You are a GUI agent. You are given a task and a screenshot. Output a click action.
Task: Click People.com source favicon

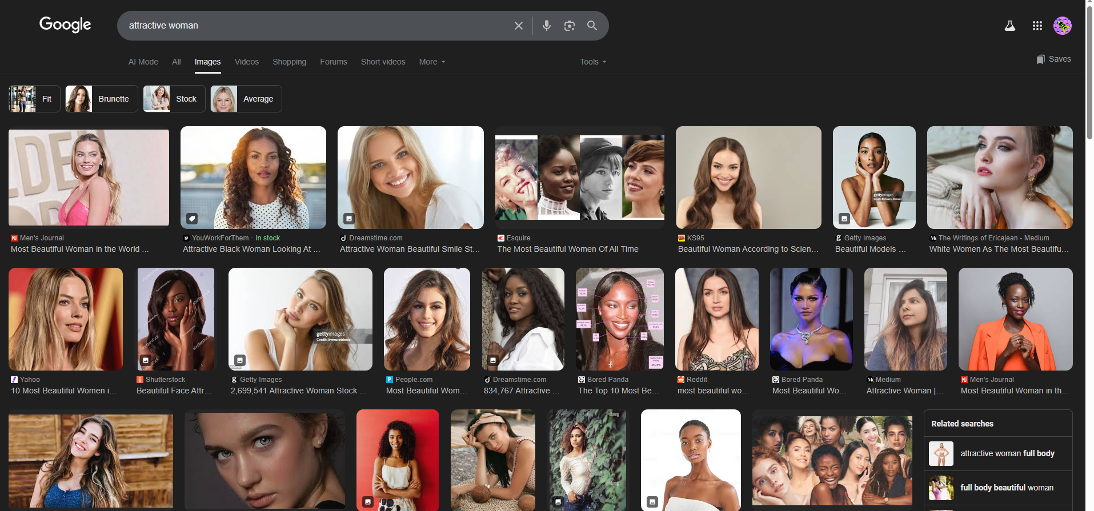coord(390,380)
